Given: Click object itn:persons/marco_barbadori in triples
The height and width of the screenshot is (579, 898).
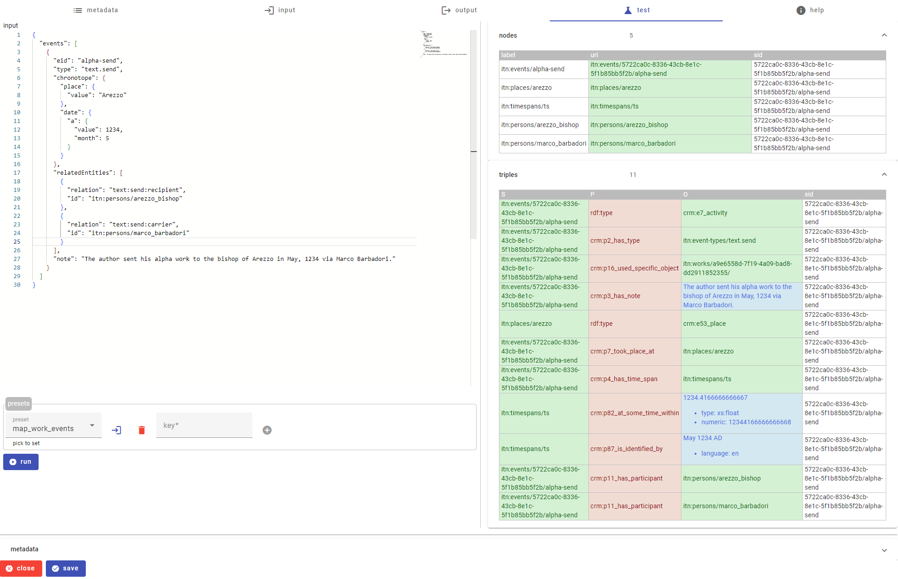Looking at the screenshot, I should coord(726,506).
